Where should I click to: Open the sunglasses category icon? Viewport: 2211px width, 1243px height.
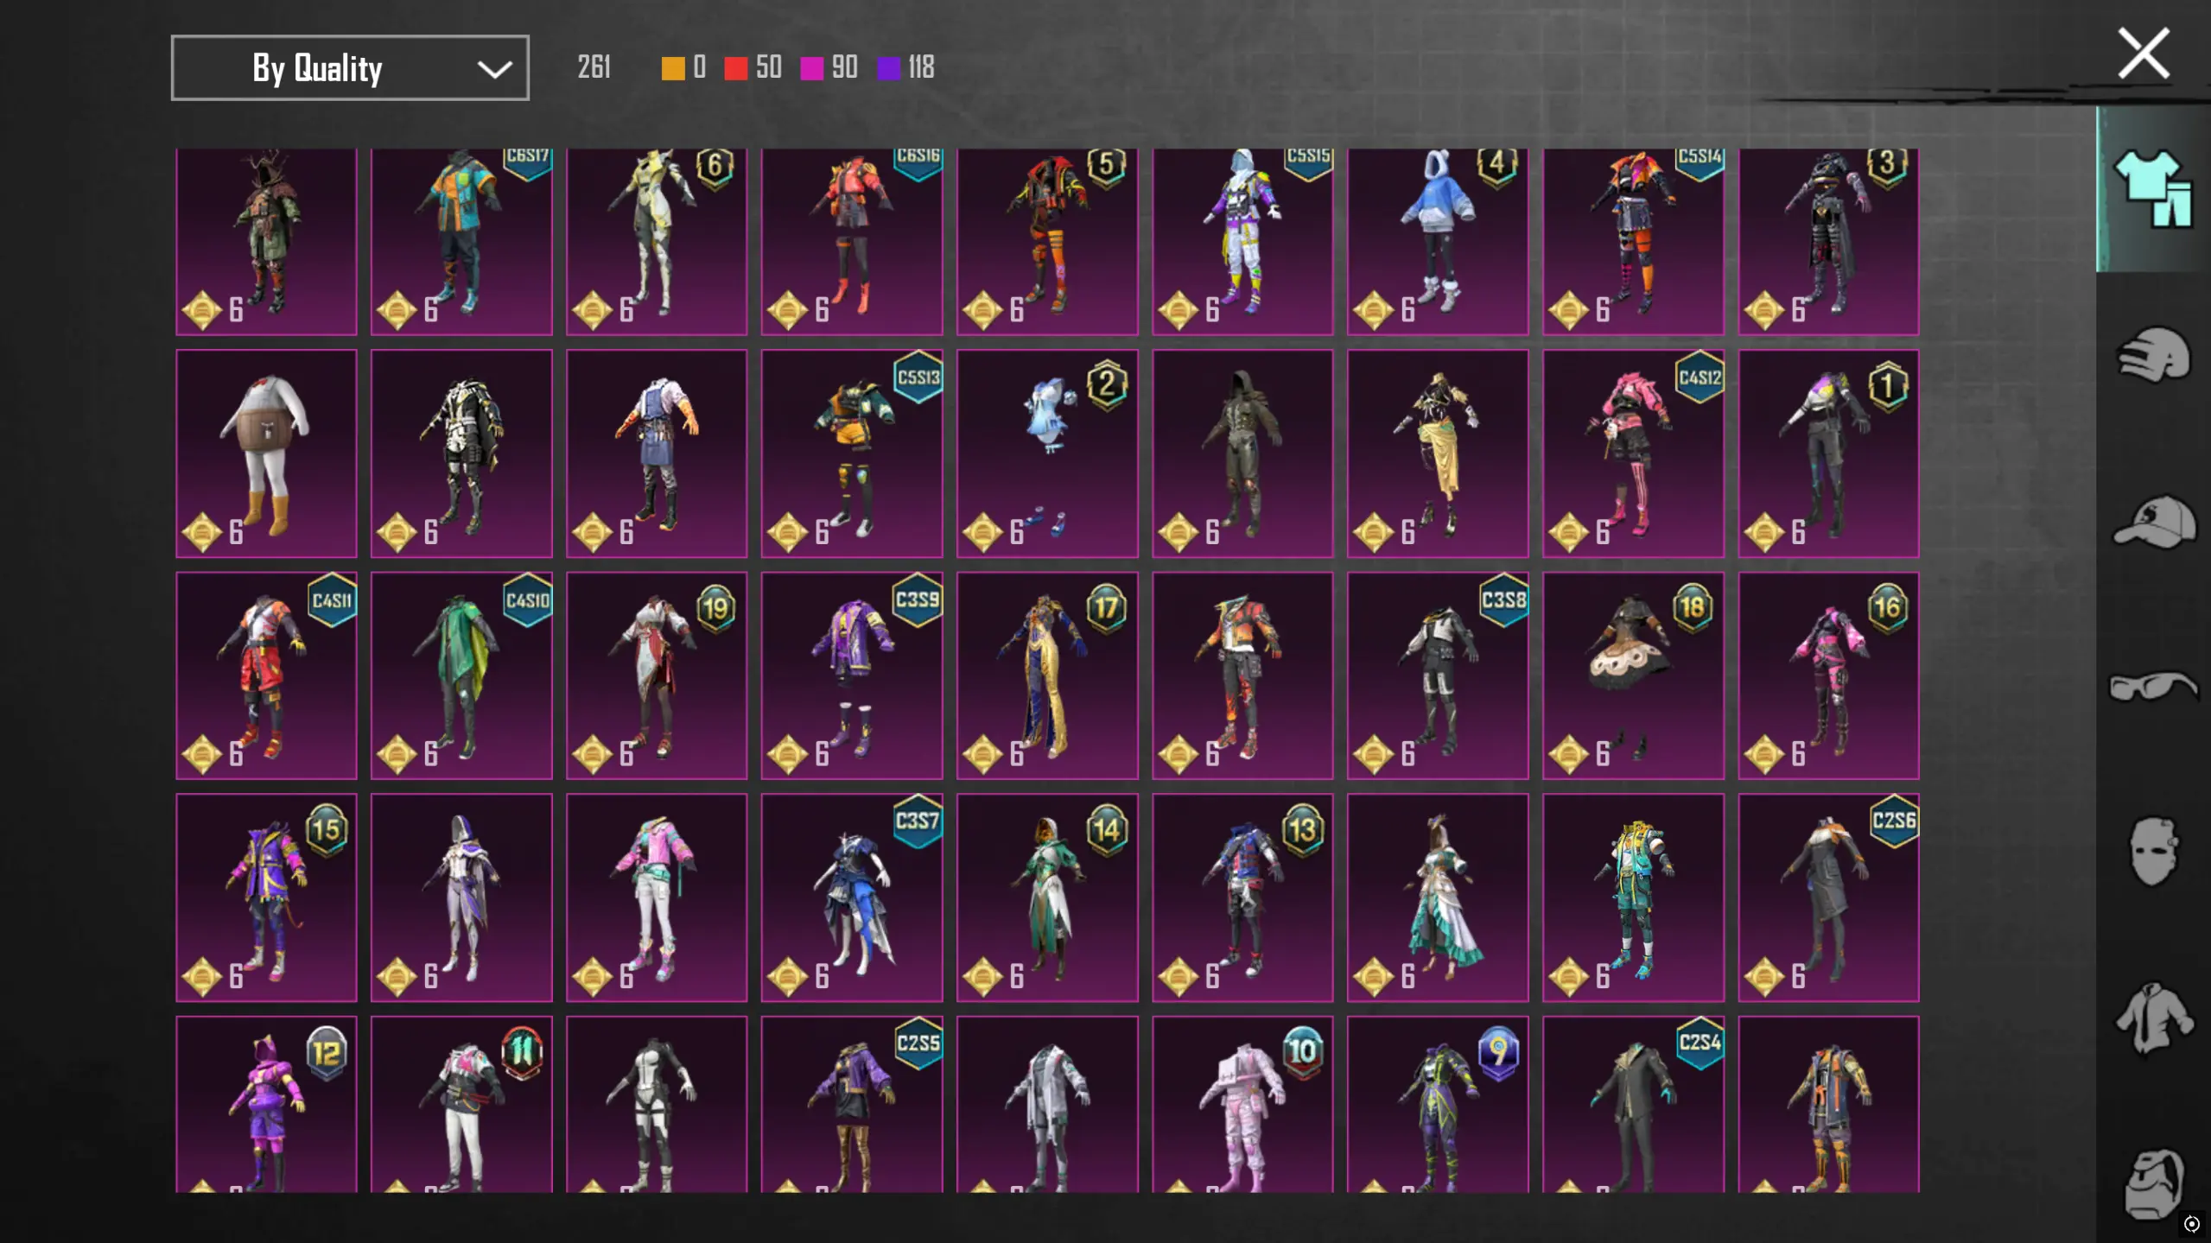[2153, 687]
